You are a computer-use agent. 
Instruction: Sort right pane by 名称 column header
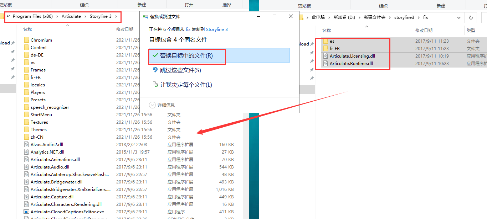(327, 30)
